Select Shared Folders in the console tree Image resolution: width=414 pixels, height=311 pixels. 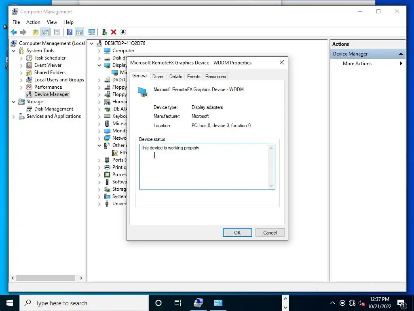point(50,72)
